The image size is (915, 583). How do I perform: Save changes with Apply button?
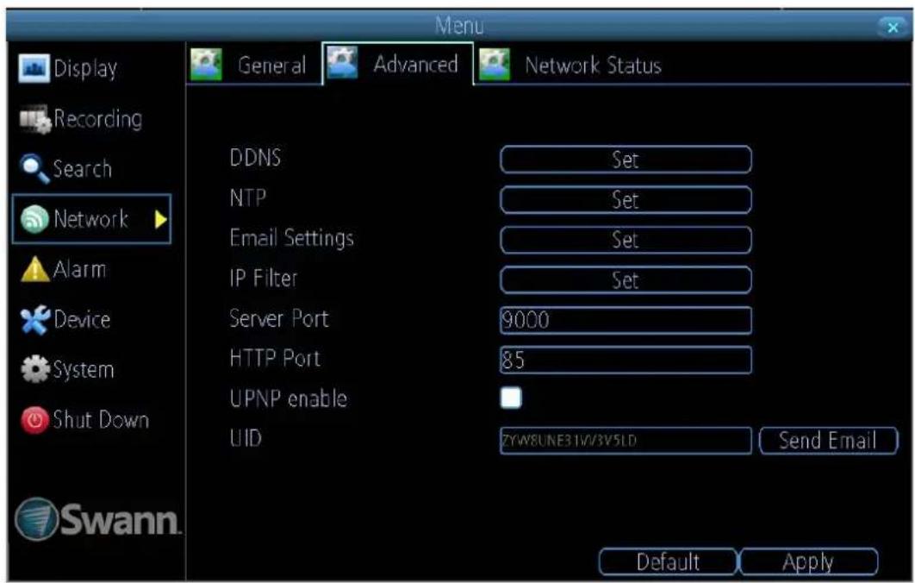[808, 561]
